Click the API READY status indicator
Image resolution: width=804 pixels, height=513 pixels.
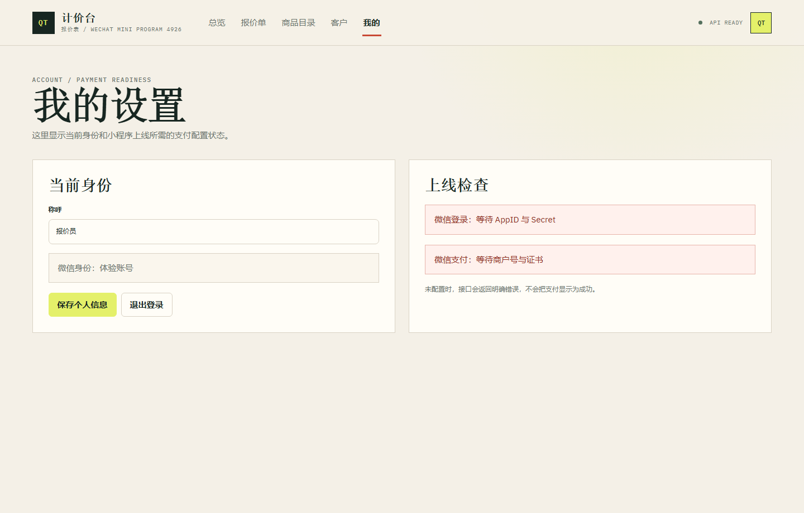(721, 23)
